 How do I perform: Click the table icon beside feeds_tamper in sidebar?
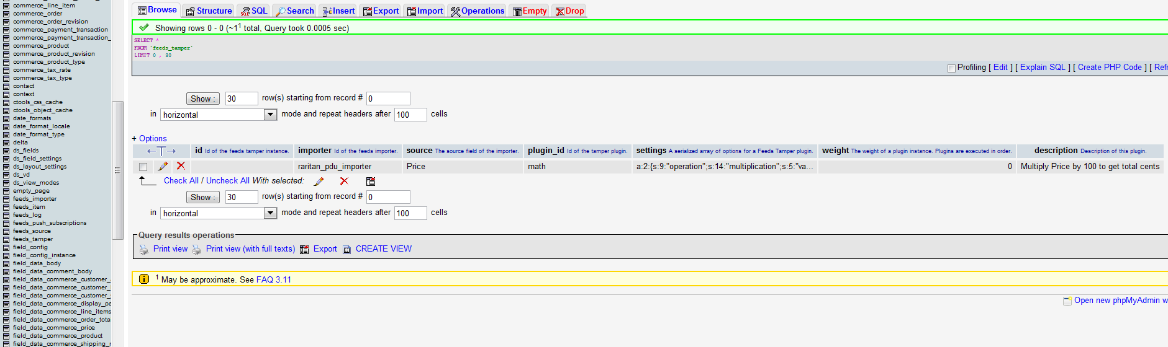[6, 239]
